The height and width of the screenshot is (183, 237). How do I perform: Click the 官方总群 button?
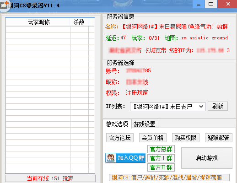(161, 149)
